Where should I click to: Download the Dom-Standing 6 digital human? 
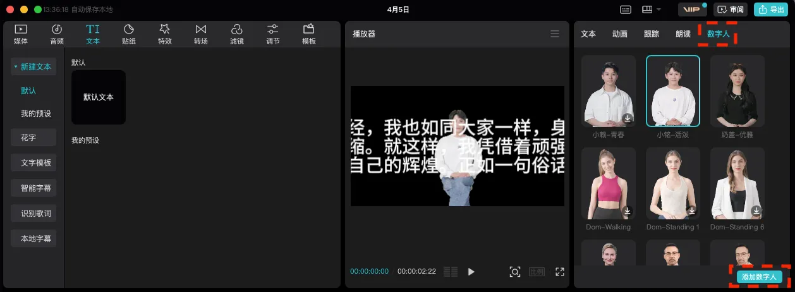point(756,210)
